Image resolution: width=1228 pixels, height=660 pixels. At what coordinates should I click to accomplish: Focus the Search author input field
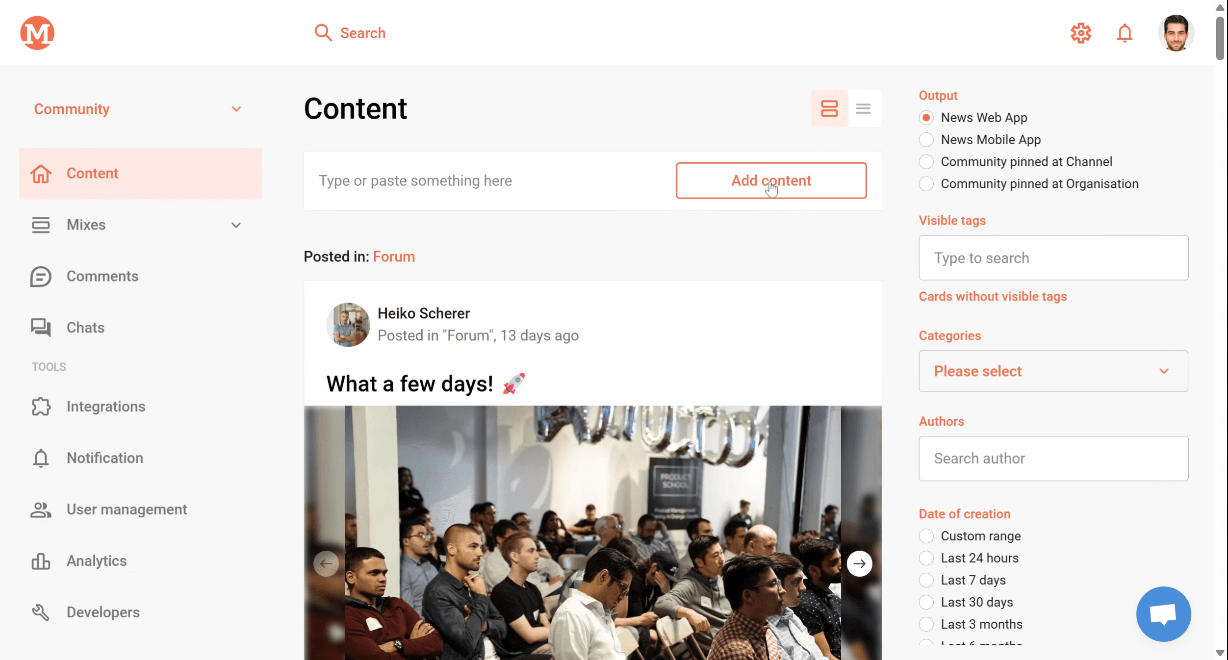pyautogui.click(x=1053, y=458)
